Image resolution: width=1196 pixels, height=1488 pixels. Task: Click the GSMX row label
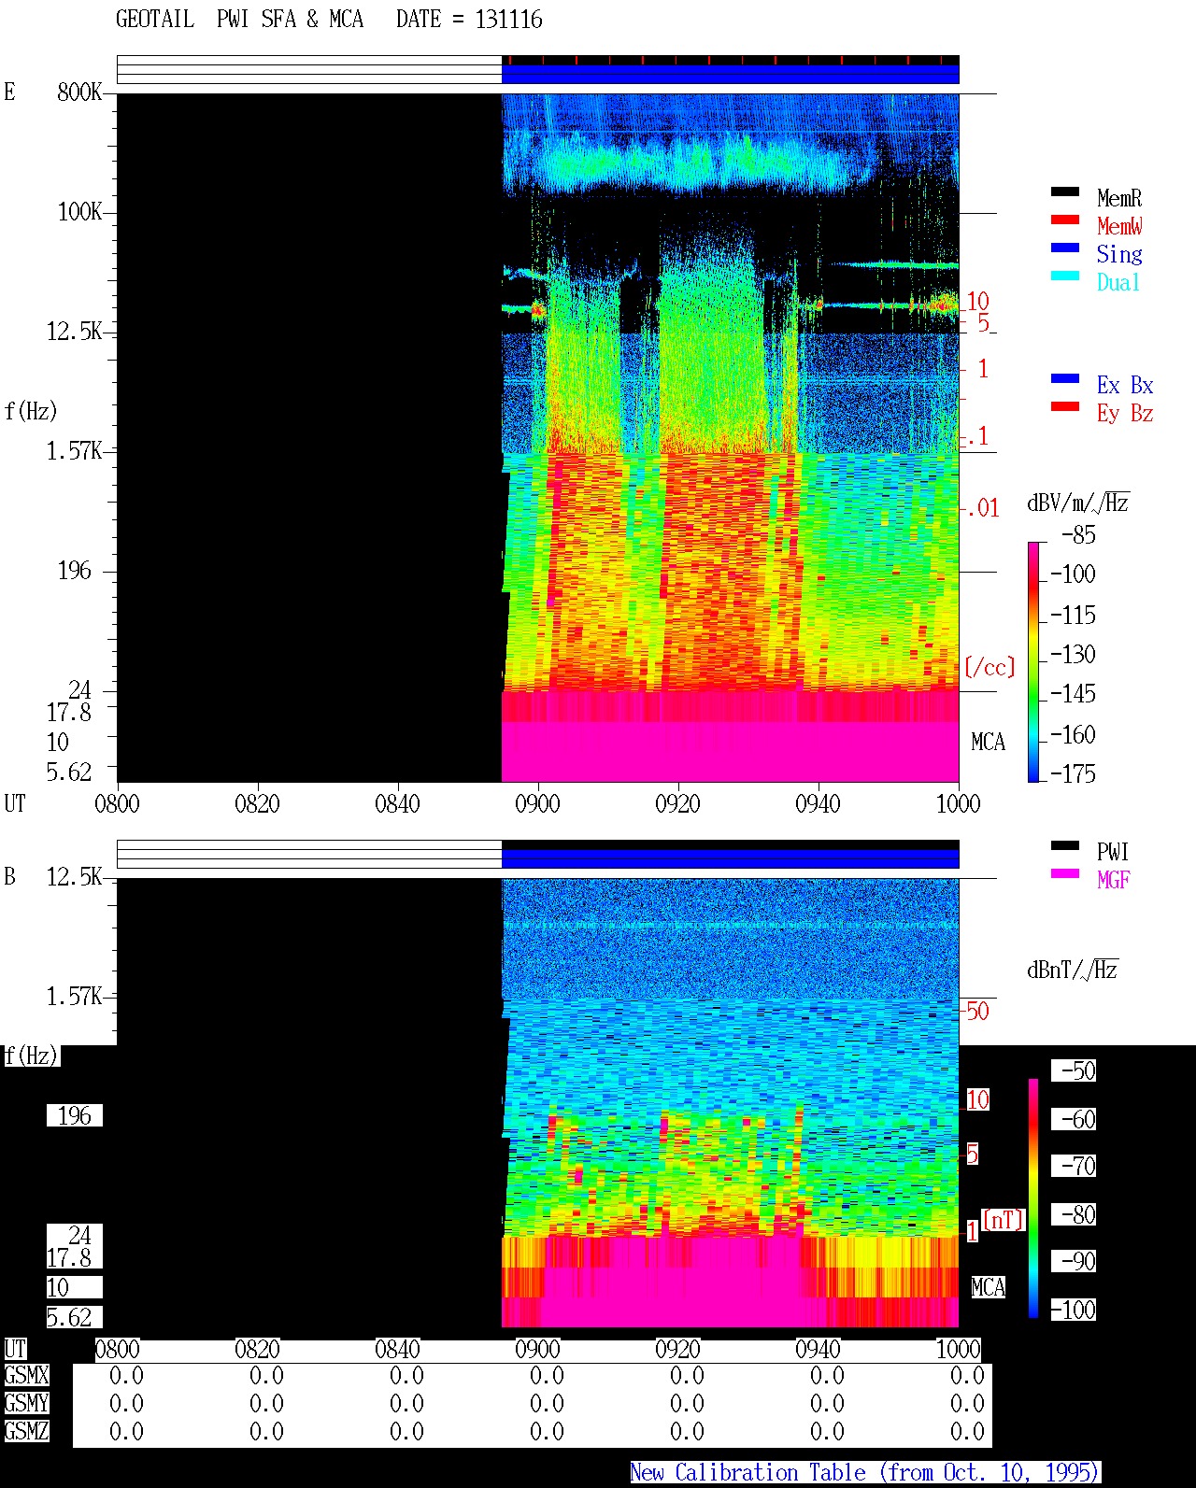point(26,1375)
